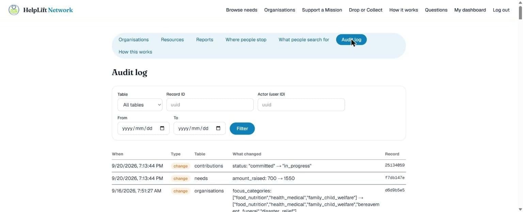Click amount_raised: 700 → 1550 entry

point(264,178)
